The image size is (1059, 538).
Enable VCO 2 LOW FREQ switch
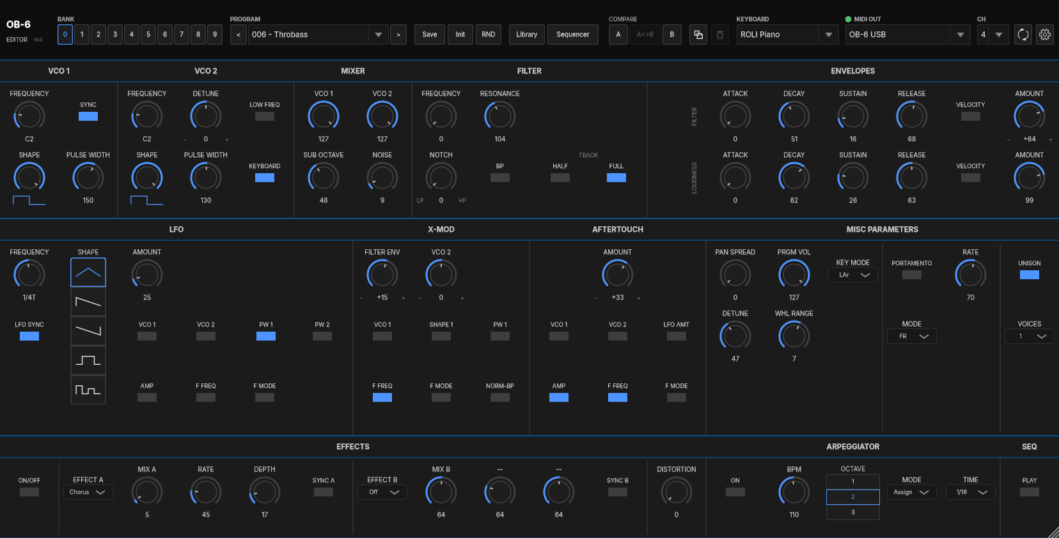(265, 116)
